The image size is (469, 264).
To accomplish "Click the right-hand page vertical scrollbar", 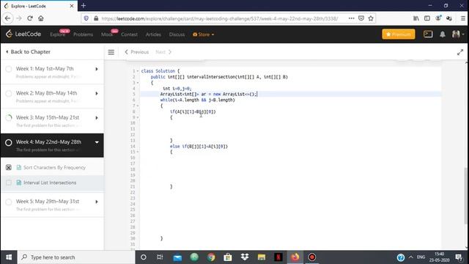I will (x=465, y=196).
